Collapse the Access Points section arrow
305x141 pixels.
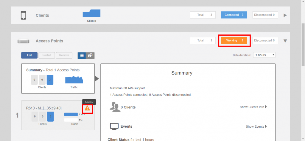click(285, 41)
